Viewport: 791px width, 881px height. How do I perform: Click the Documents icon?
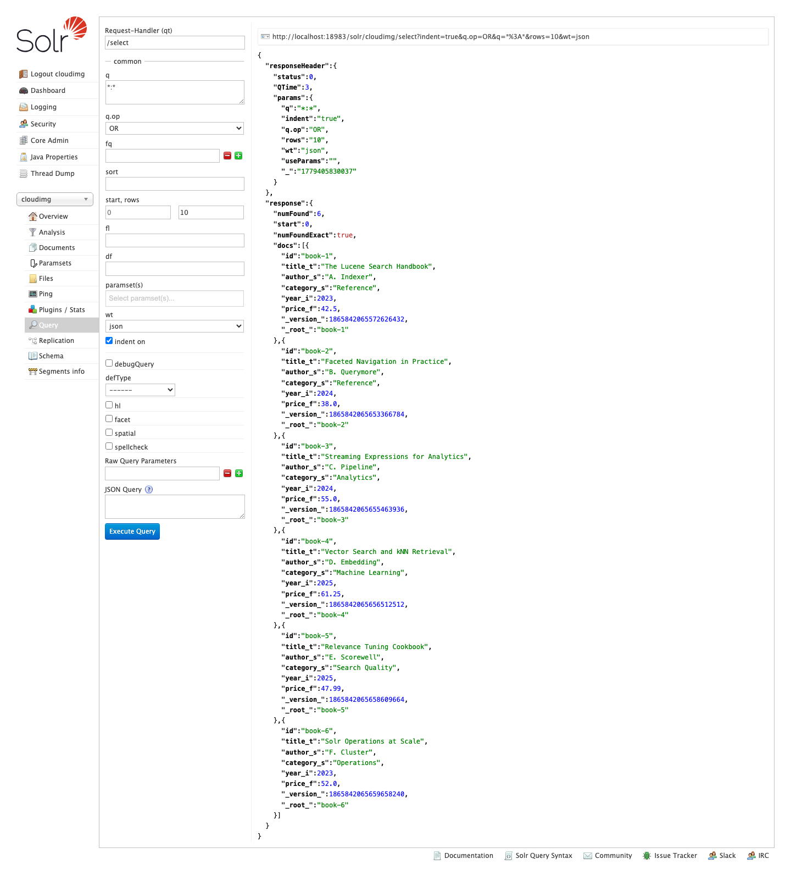[x=33, y=248]
